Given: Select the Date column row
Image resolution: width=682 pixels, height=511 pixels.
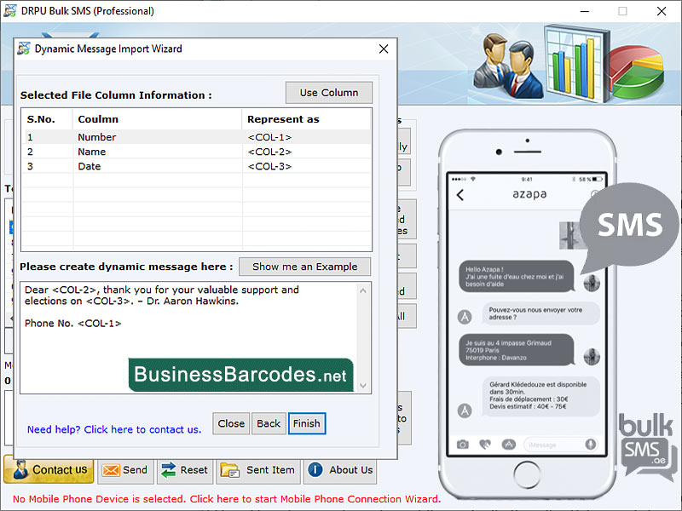Looking at the screenshot, I should point(198,166).
